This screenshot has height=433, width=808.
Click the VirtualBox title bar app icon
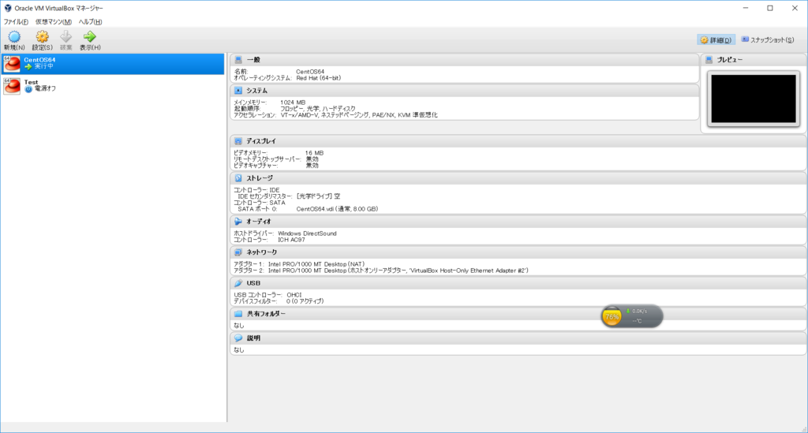tap(8, 8)
